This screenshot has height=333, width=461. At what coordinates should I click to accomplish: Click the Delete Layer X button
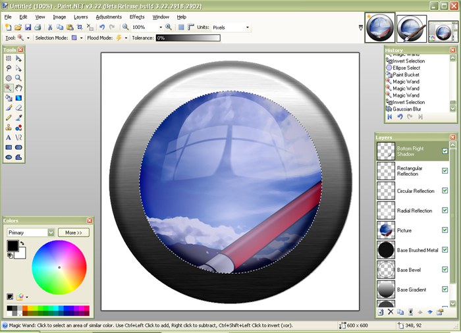(391, 312)
